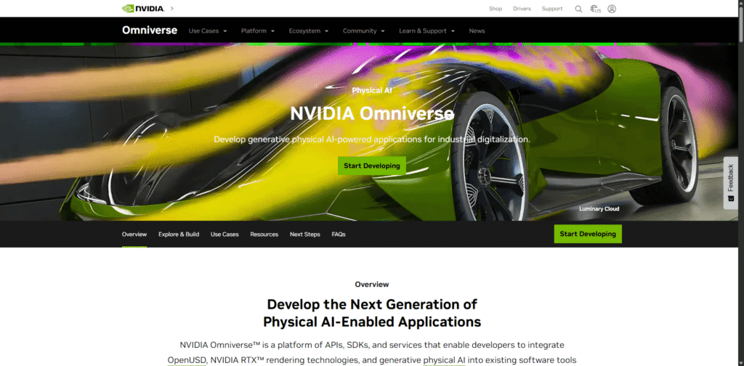Expand the Ecosystem dropdown menu
The image size is (744, 366).
[308, 30]
